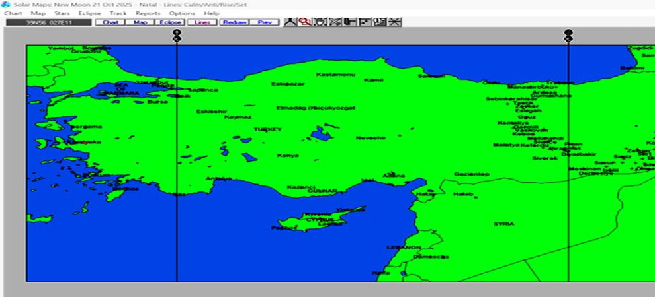Click the compass-shaped first toolbar icon
The height and width of the screenshot is (297, 655).
click(290, 22)
